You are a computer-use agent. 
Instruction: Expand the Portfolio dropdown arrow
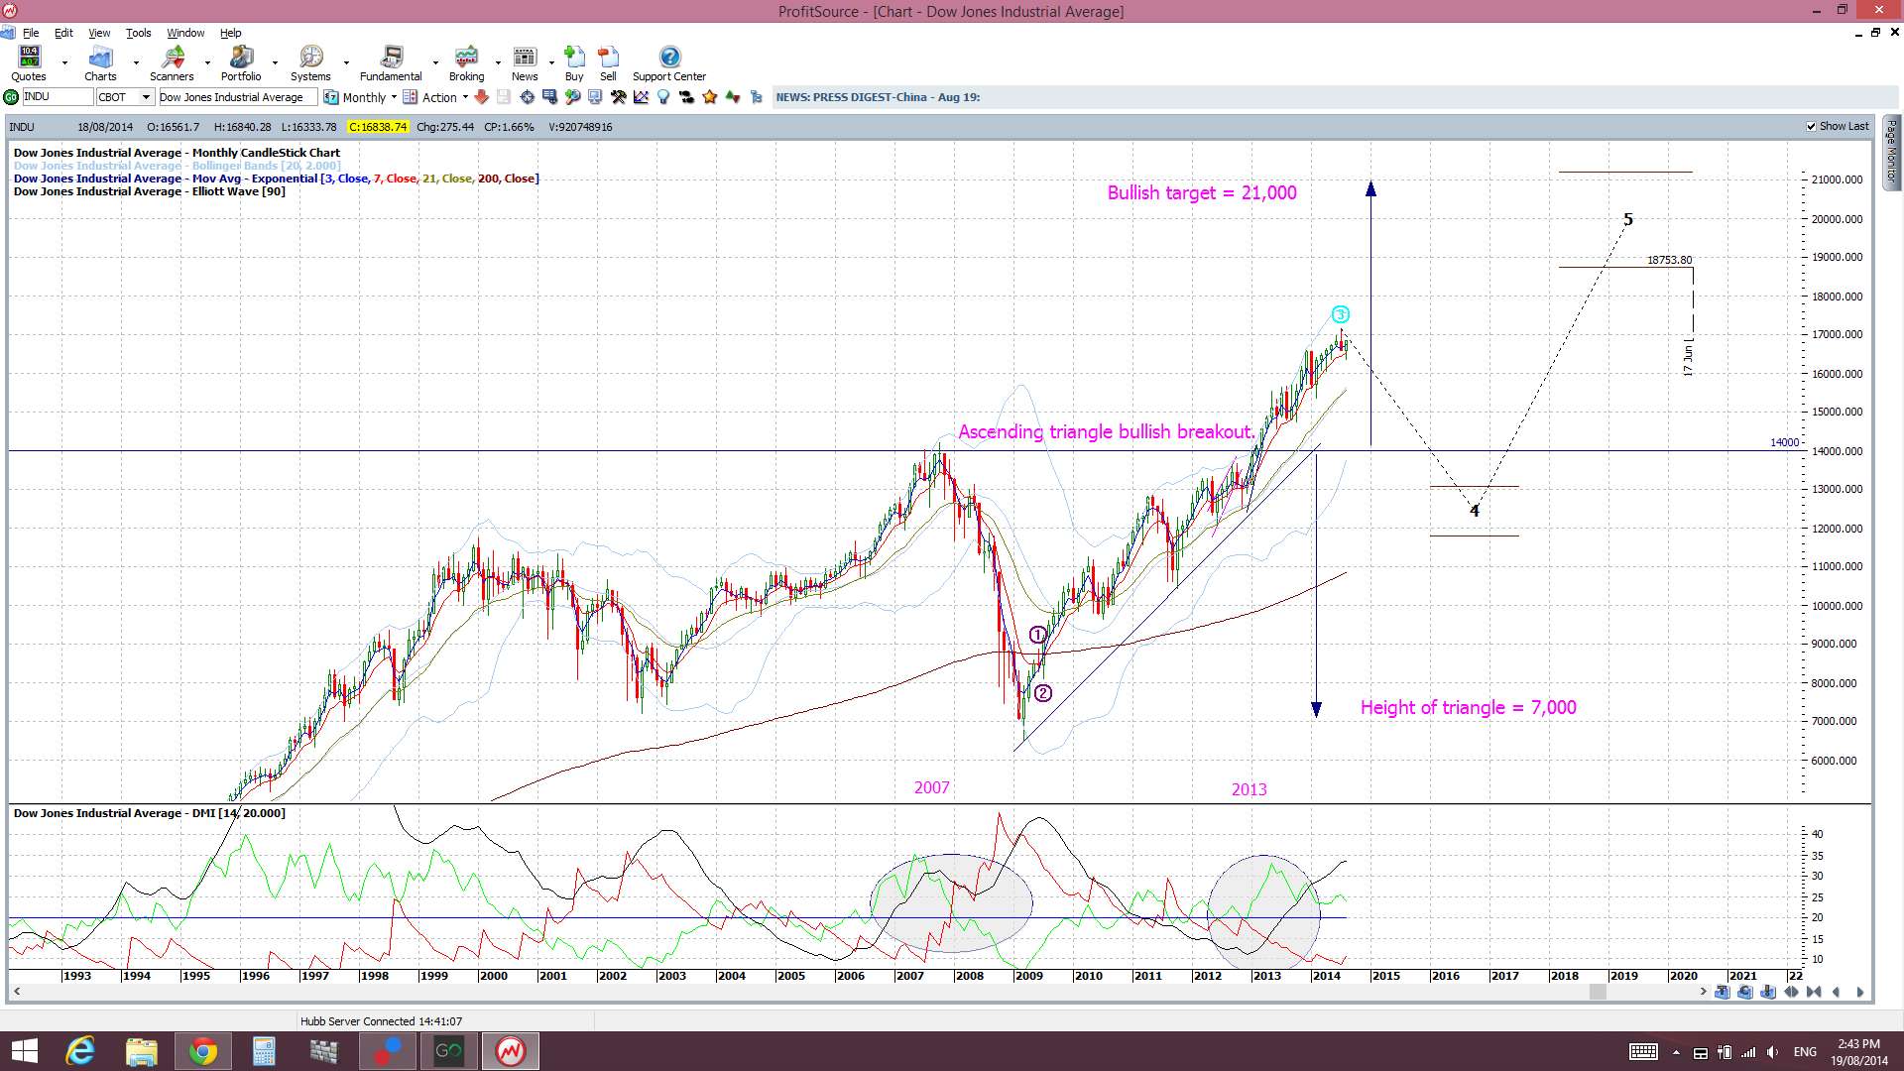pyautogui.click(x=275, y=63)
